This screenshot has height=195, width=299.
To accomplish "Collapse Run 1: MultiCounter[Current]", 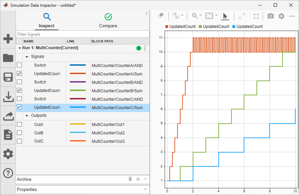I will point(20,48).
